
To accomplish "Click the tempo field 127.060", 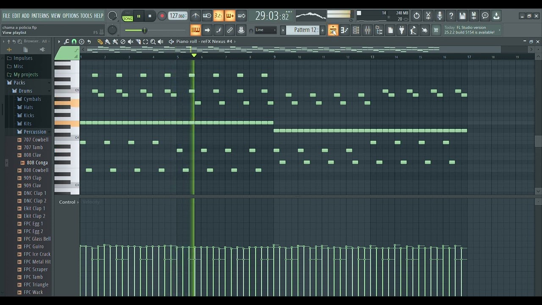I will click(x=178, y=16).
